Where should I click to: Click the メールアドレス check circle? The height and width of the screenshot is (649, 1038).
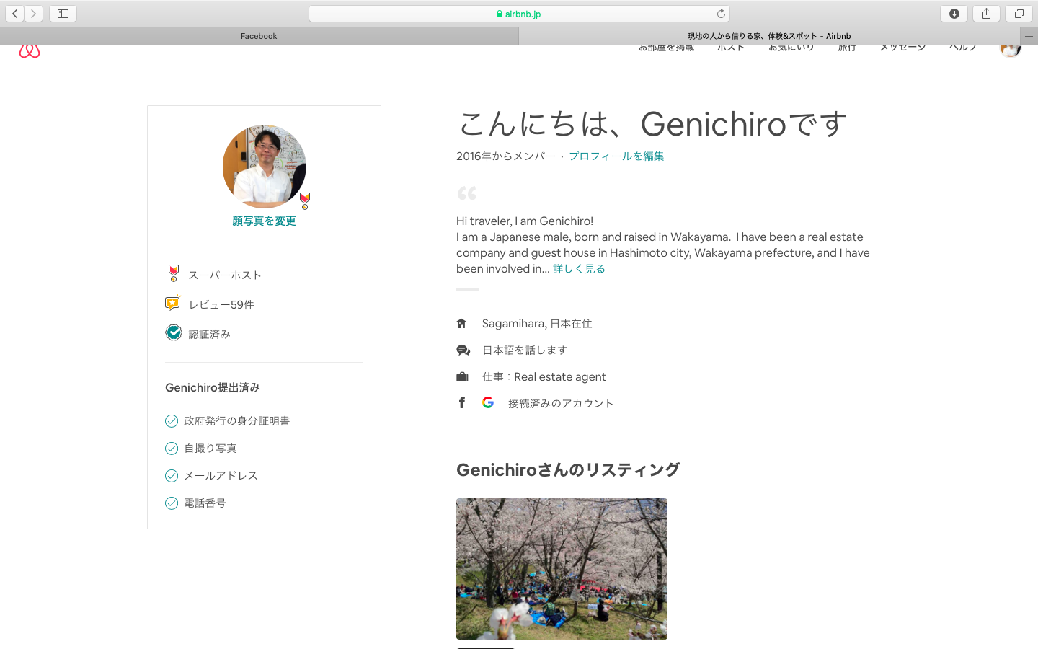[x=172, y=476]
